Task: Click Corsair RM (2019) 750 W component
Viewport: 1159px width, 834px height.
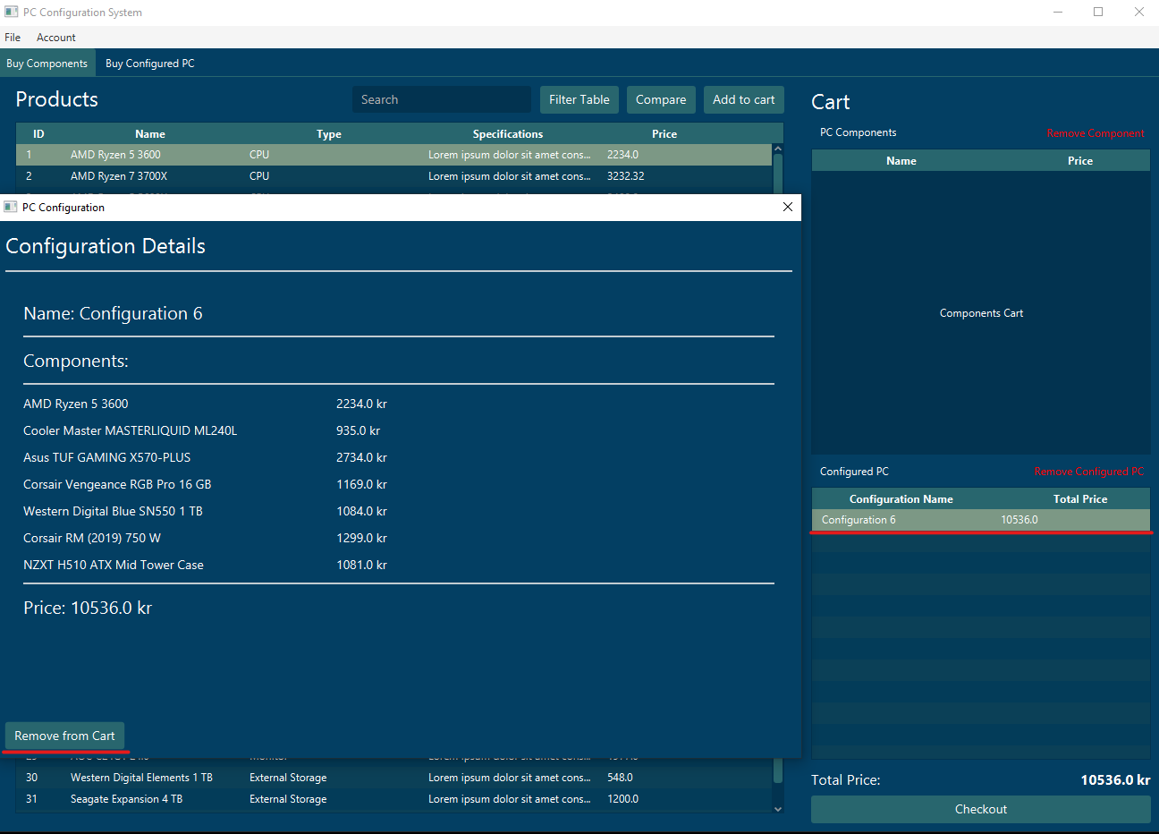Action: point(92,538)
